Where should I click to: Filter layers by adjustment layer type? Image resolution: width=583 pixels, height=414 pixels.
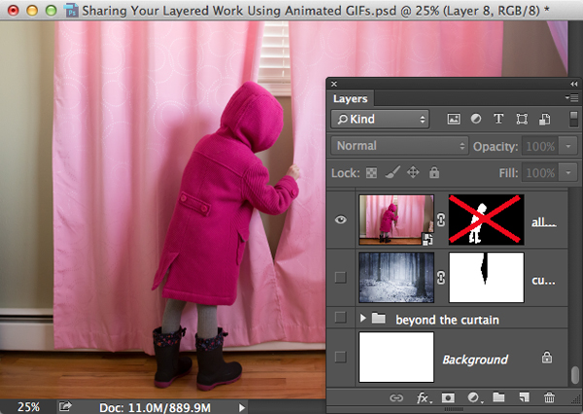pyautogui.click(x=476, y=119)
